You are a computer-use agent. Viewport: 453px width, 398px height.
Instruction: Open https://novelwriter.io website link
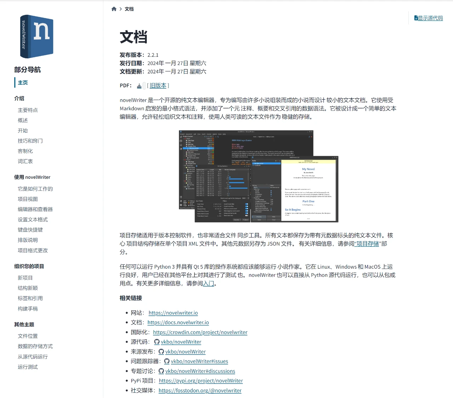pos(173,313)
